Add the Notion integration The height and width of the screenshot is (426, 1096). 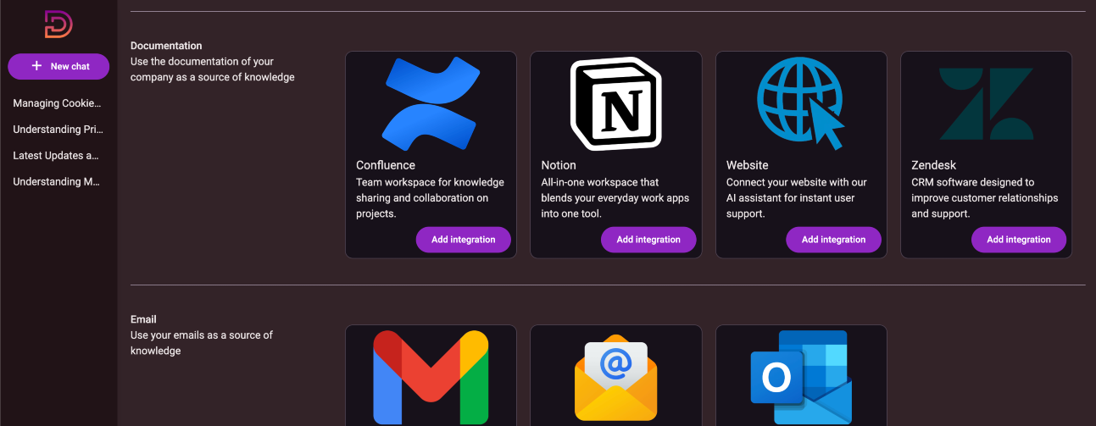tap(648, 240)
